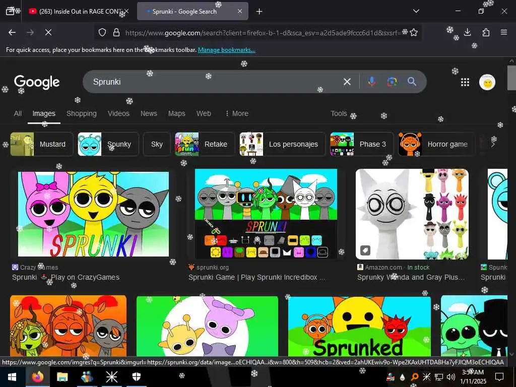Image resolution: width=516 pixels, height=387 pixels.
Task: Select the Images tab
Action: point(44,113)
